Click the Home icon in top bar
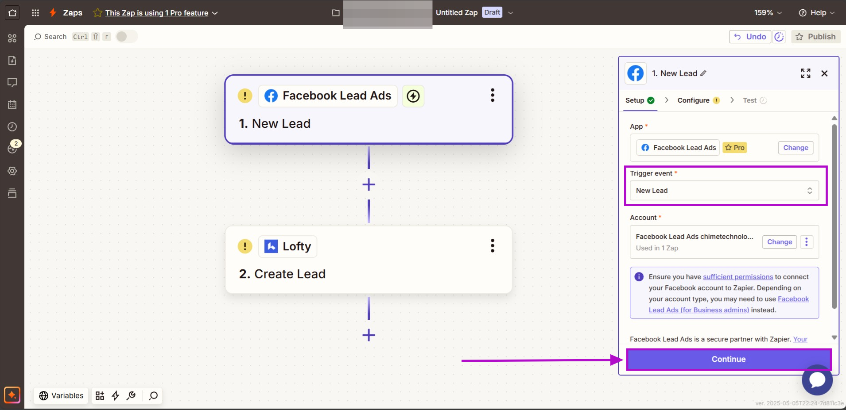 12,13
